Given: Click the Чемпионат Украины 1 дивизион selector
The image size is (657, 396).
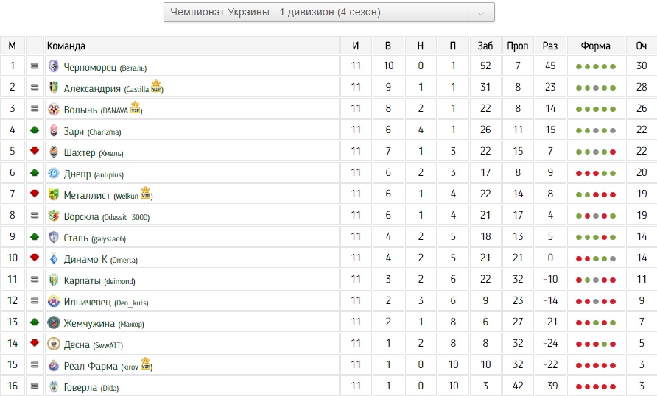Looking at the screenshot, I should pos(317,13).
